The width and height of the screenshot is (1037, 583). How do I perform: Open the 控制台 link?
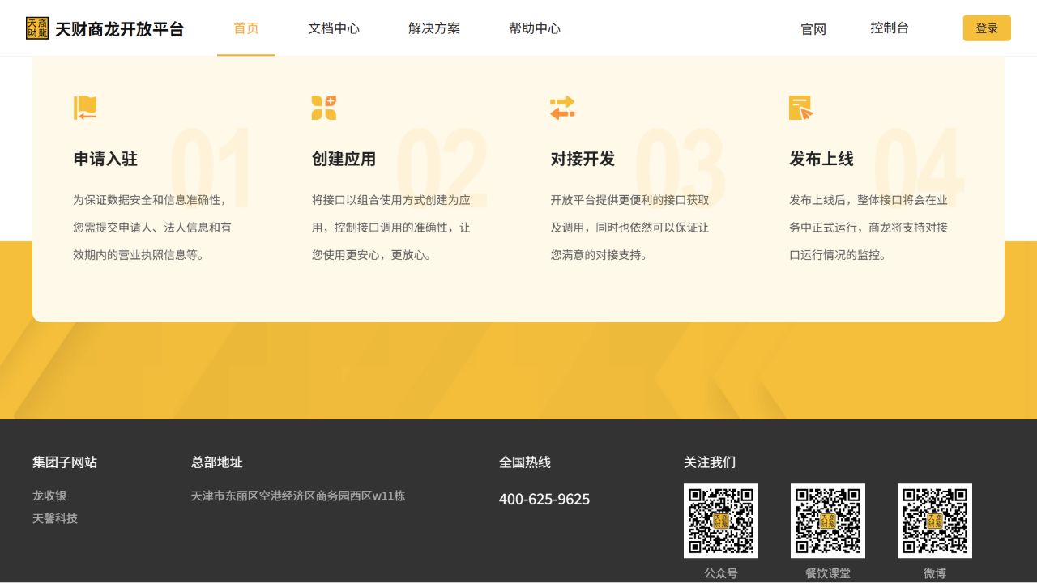[890, 28]
